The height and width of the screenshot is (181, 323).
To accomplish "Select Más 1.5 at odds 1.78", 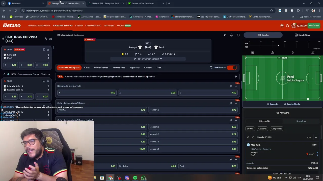I will [x=102, y=110].
